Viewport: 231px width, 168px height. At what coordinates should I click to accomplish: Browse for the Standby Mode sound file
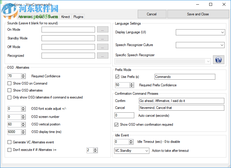(103, 38)
